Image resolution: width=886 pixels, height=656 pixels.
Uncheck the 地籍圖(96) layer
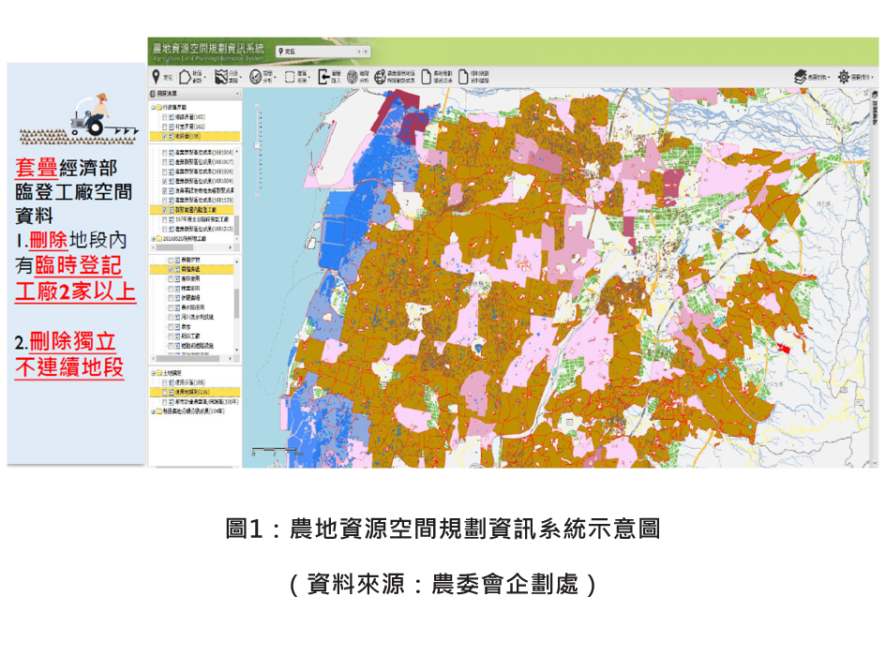166,136
